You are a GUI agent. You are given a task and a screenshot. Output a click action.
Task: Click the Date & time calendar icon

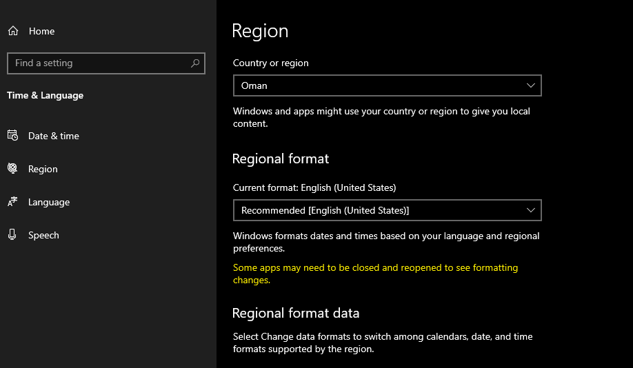pyautogui.click(x=12, y=136)
